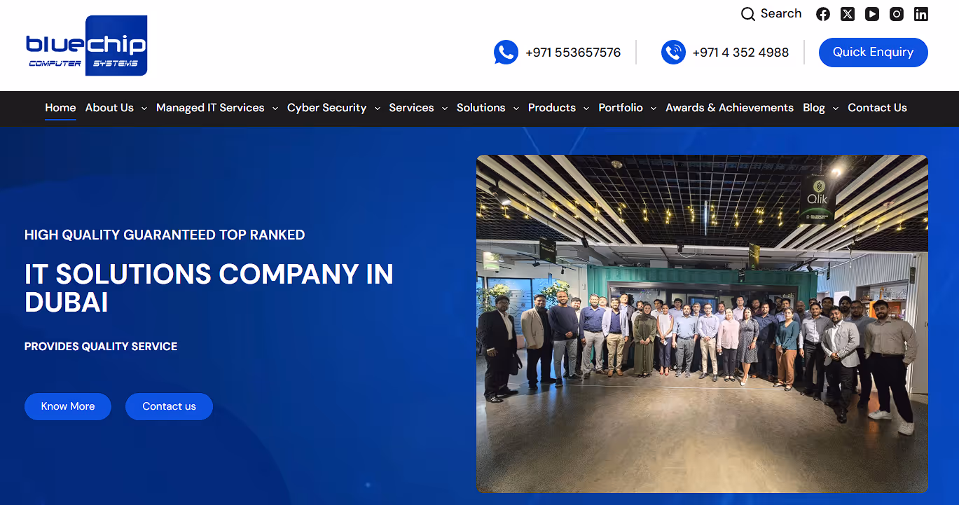Click the IT SOLUTIONS COMPANY IN DUBAI heading
The height and width of the screenshot is (505, 959).
209,288
